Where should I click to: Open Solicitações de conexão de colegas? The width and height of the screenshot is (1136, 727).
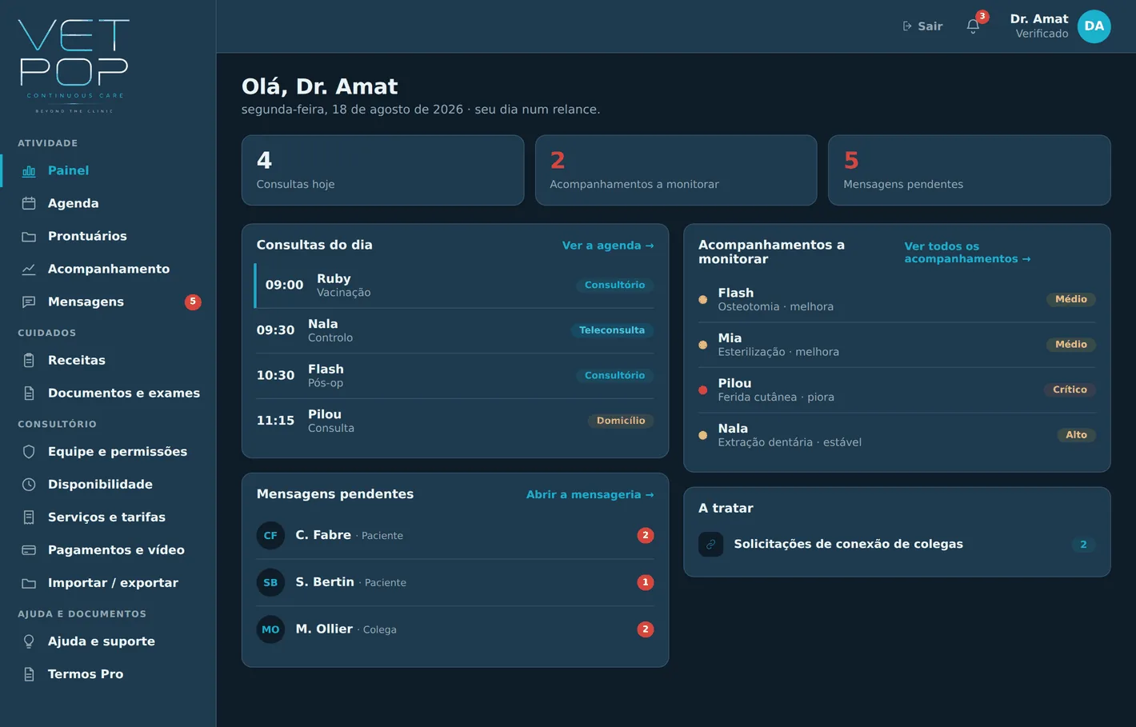[x=897, y=544]
